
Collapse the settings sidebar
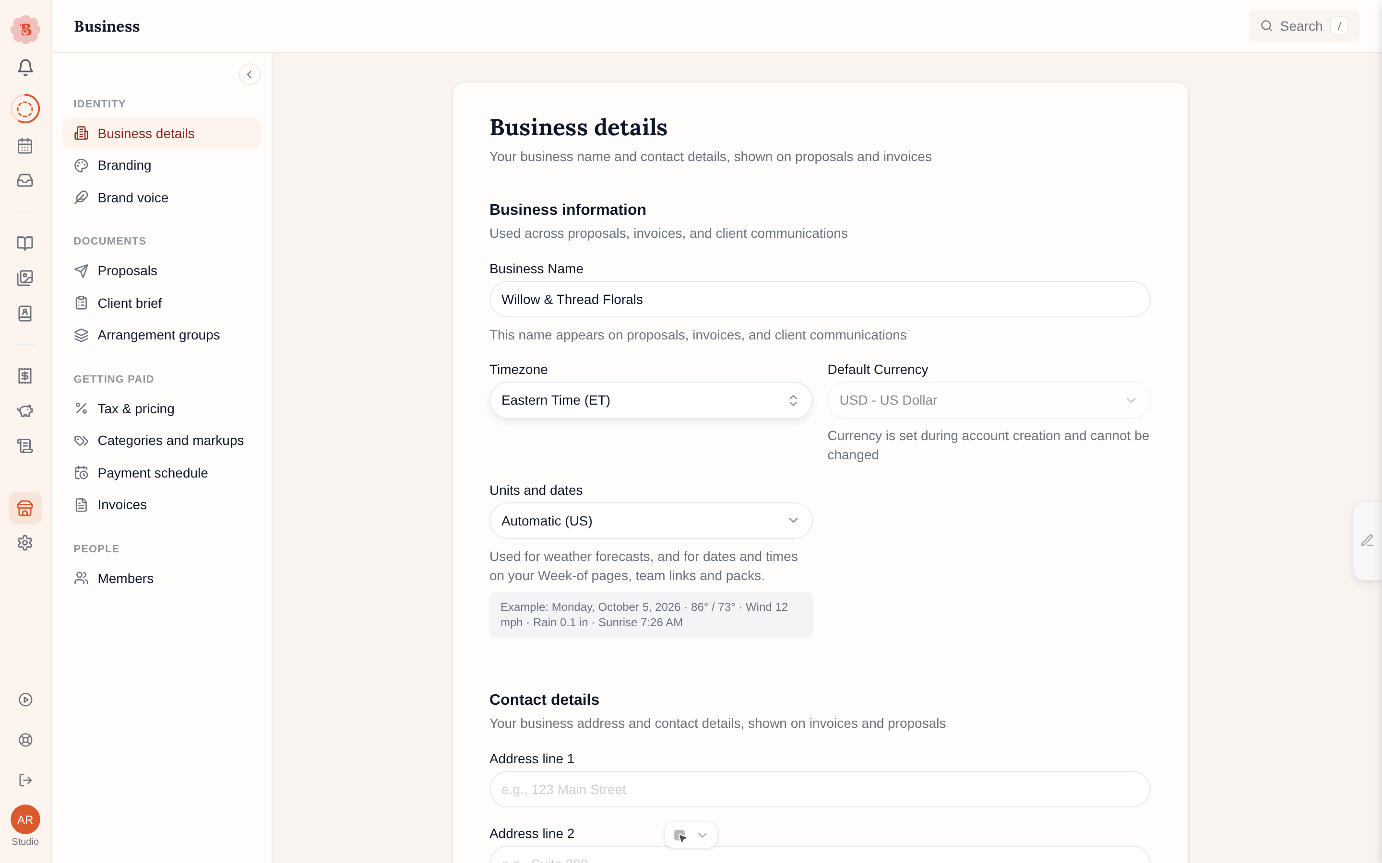250,74
